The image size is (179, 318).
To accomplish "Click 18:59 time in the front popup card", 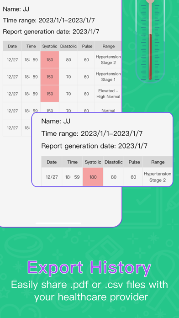I will 72,177.
